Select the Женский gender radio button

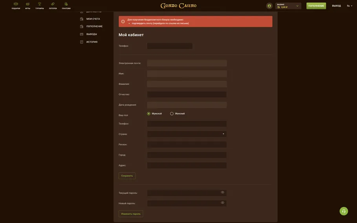(x=172, y=114)
